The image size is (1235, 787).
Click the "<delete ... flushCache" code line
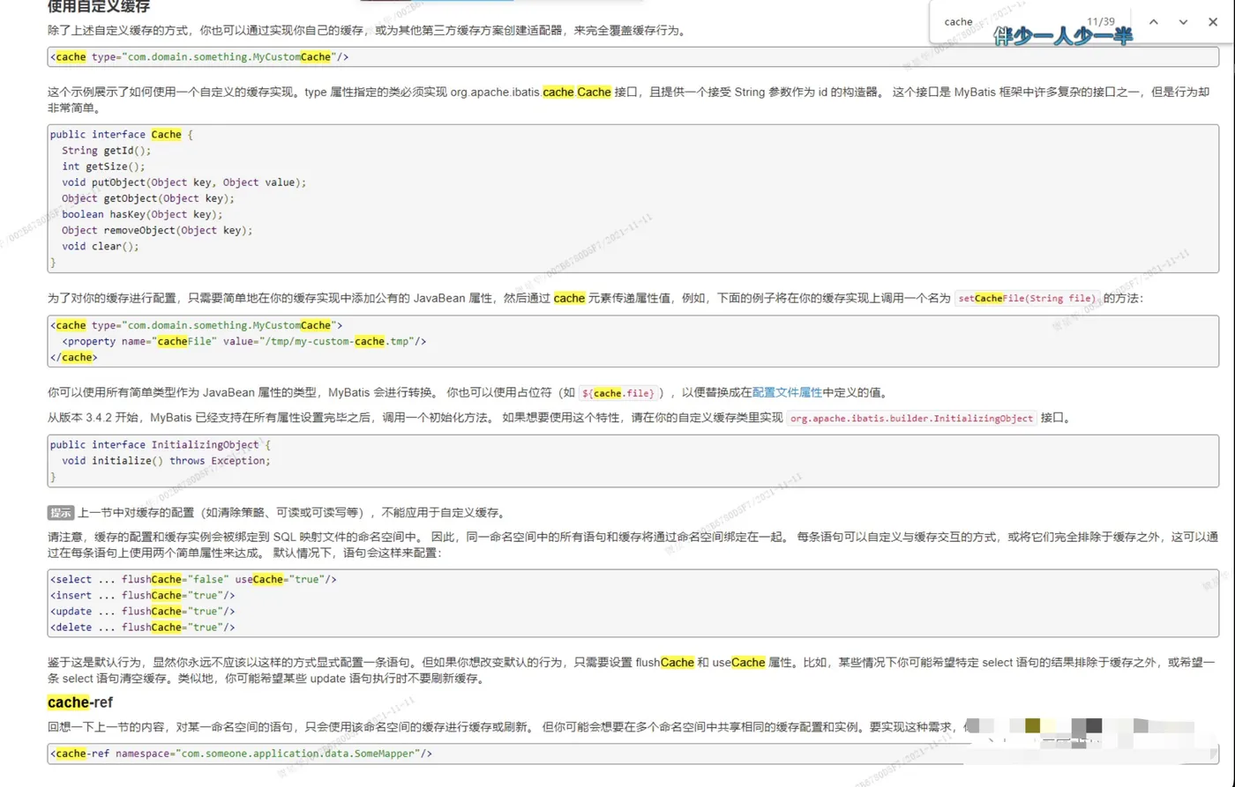point(143,627)
